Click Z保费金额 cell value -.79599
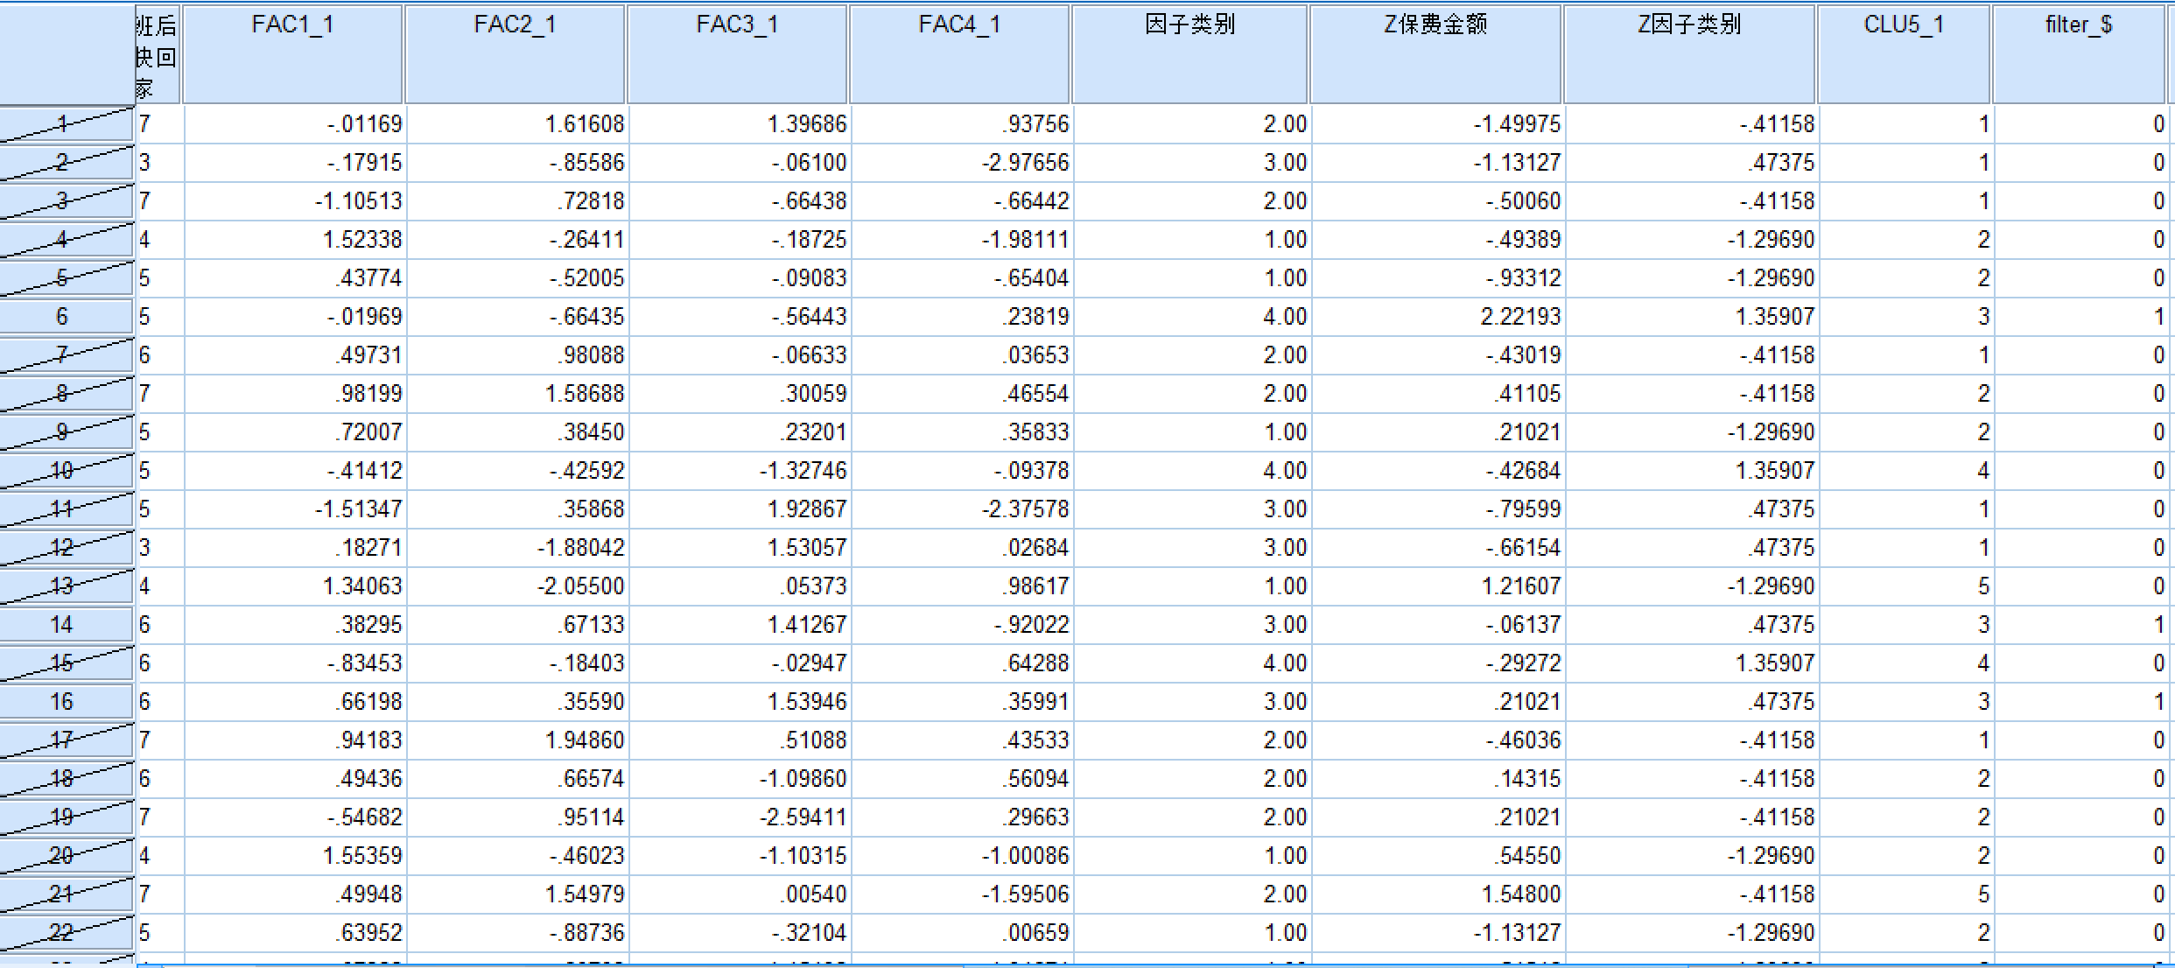 coord(1436,509)
